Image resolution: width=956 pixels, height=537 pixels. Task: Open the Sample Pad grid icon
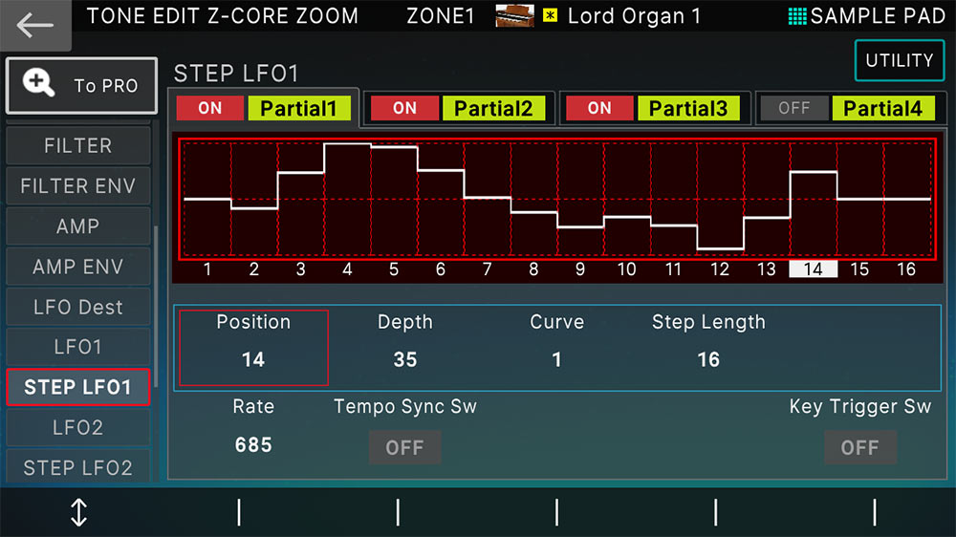tap(797, 16)
